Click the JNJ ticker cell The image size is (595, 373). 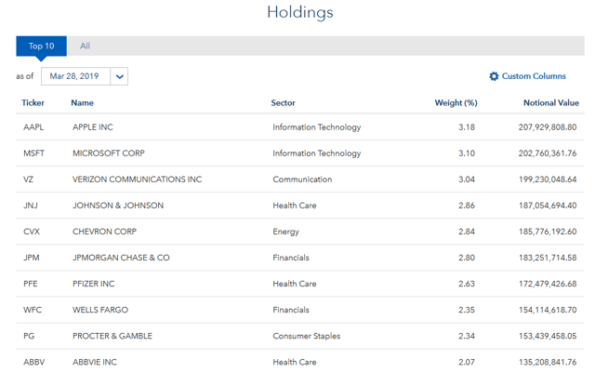(31, 206)
